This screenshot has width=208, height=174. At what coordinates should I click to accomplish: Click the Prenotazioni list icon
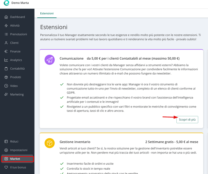(6, 34)
